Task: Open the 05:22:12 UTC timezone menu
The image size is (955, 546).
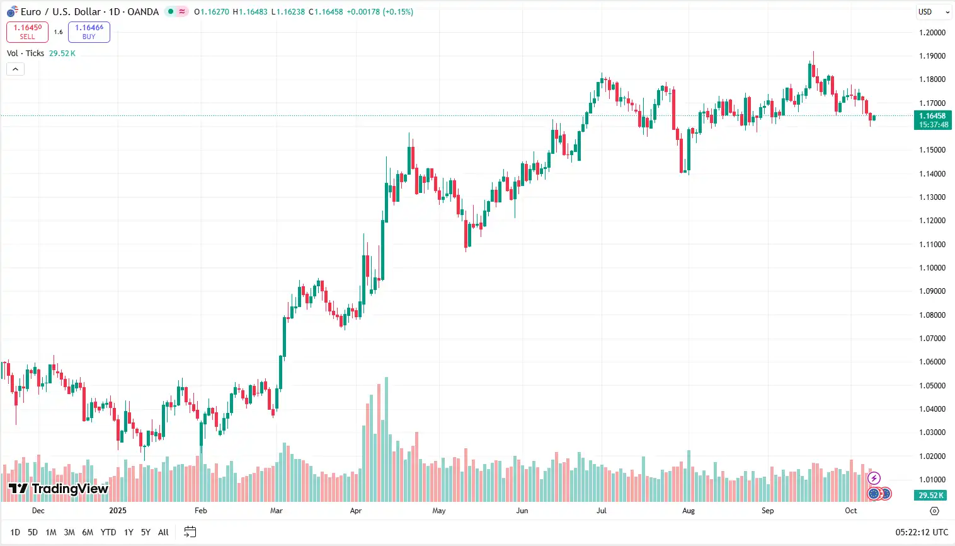Action: 922,532
